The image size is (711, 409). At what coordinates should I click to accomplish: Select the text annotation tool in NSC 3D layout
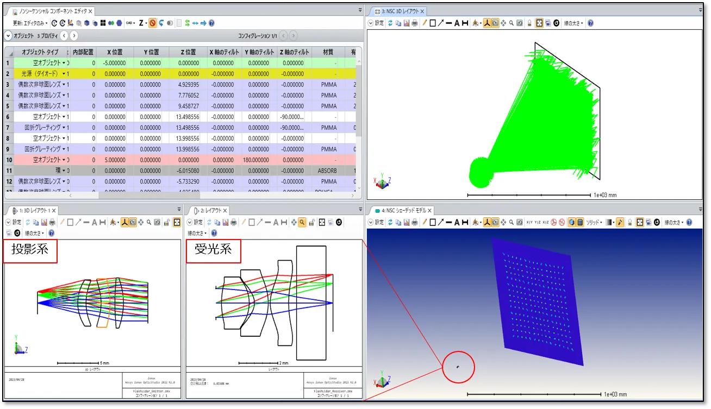click(x=457, y=23)
